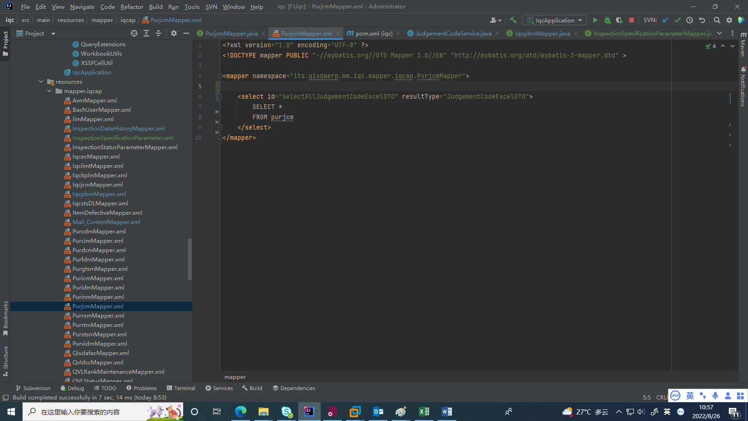Build the project using the hammer icon

point(513,20)
